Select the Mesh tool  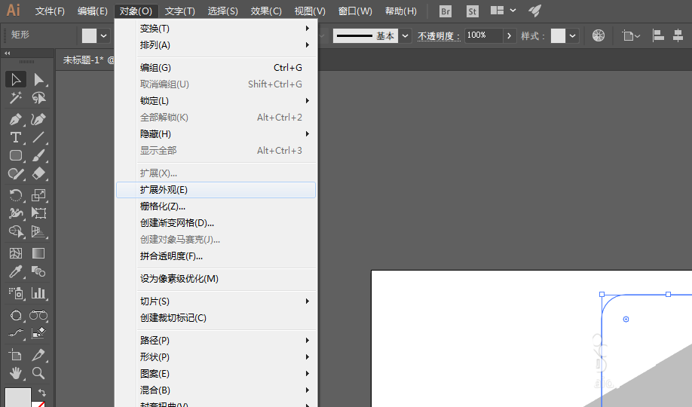(x=16, y=253)
